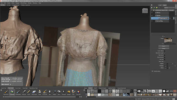Open the Mesh menu
The image size is (177, 100).
coord(13,3)
